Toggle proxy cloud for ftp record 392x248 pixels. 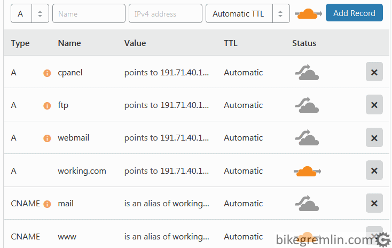tap(307, 105)
